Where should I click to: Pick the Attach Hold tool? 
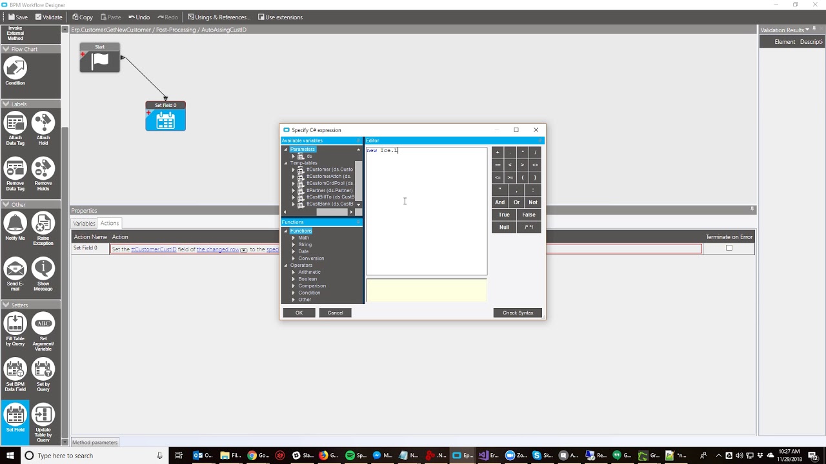(x=43, y=128)
